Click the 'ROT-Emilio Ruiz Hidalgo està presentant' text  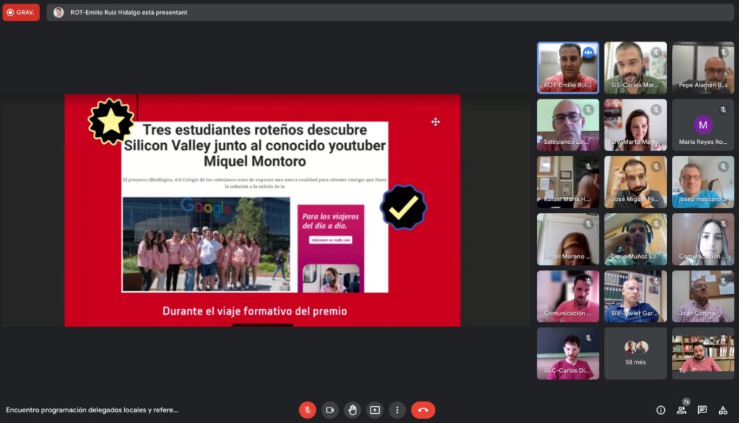point(128,12)
